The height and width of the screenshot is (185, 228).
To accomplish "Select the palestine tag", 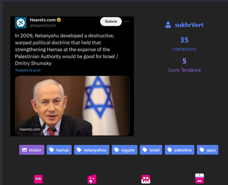I will [x=180, y=150].
